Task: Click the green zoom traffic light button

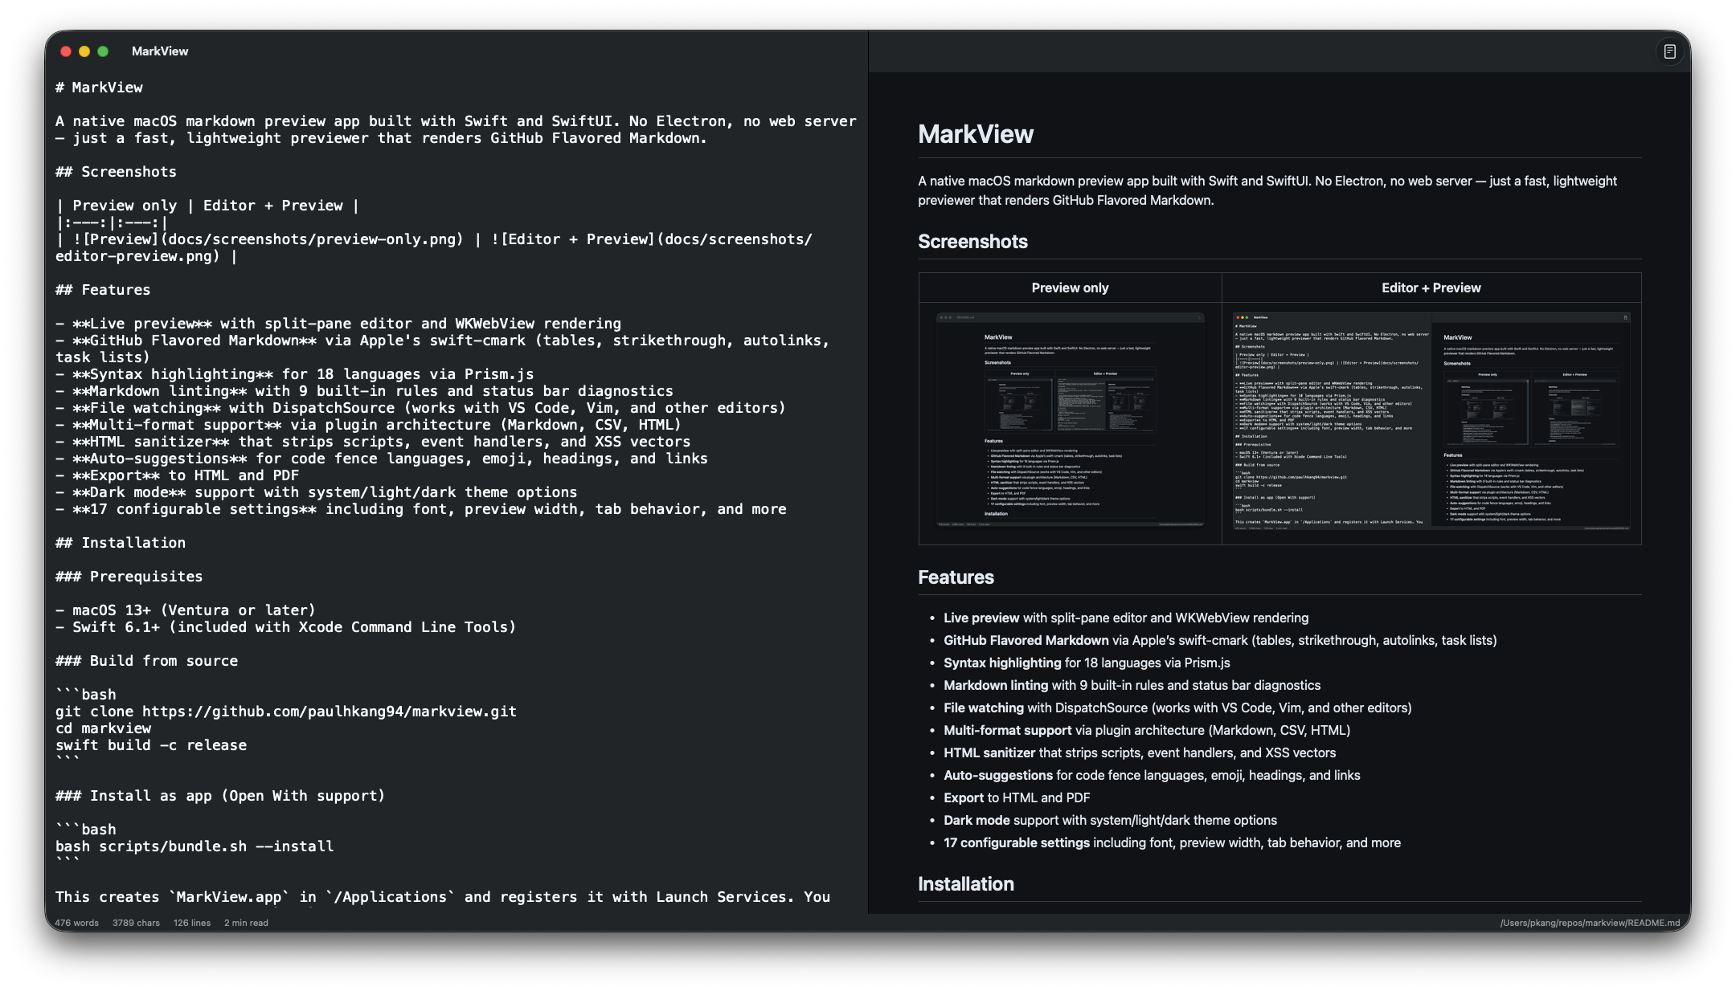Action: pyautogui.click(x=103, y=51)
